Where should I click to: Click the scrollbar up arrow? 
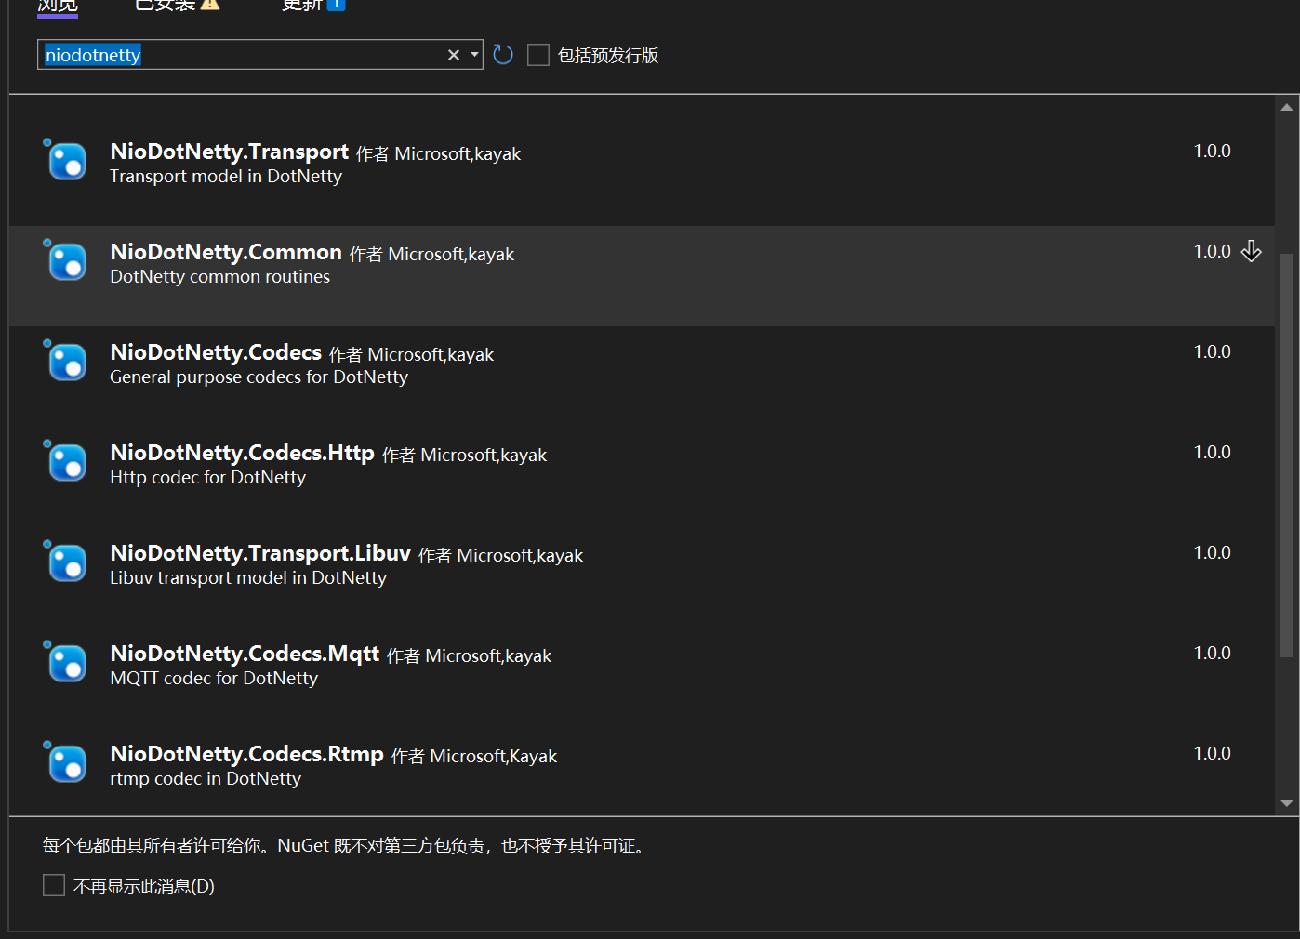coord(1287,107)
